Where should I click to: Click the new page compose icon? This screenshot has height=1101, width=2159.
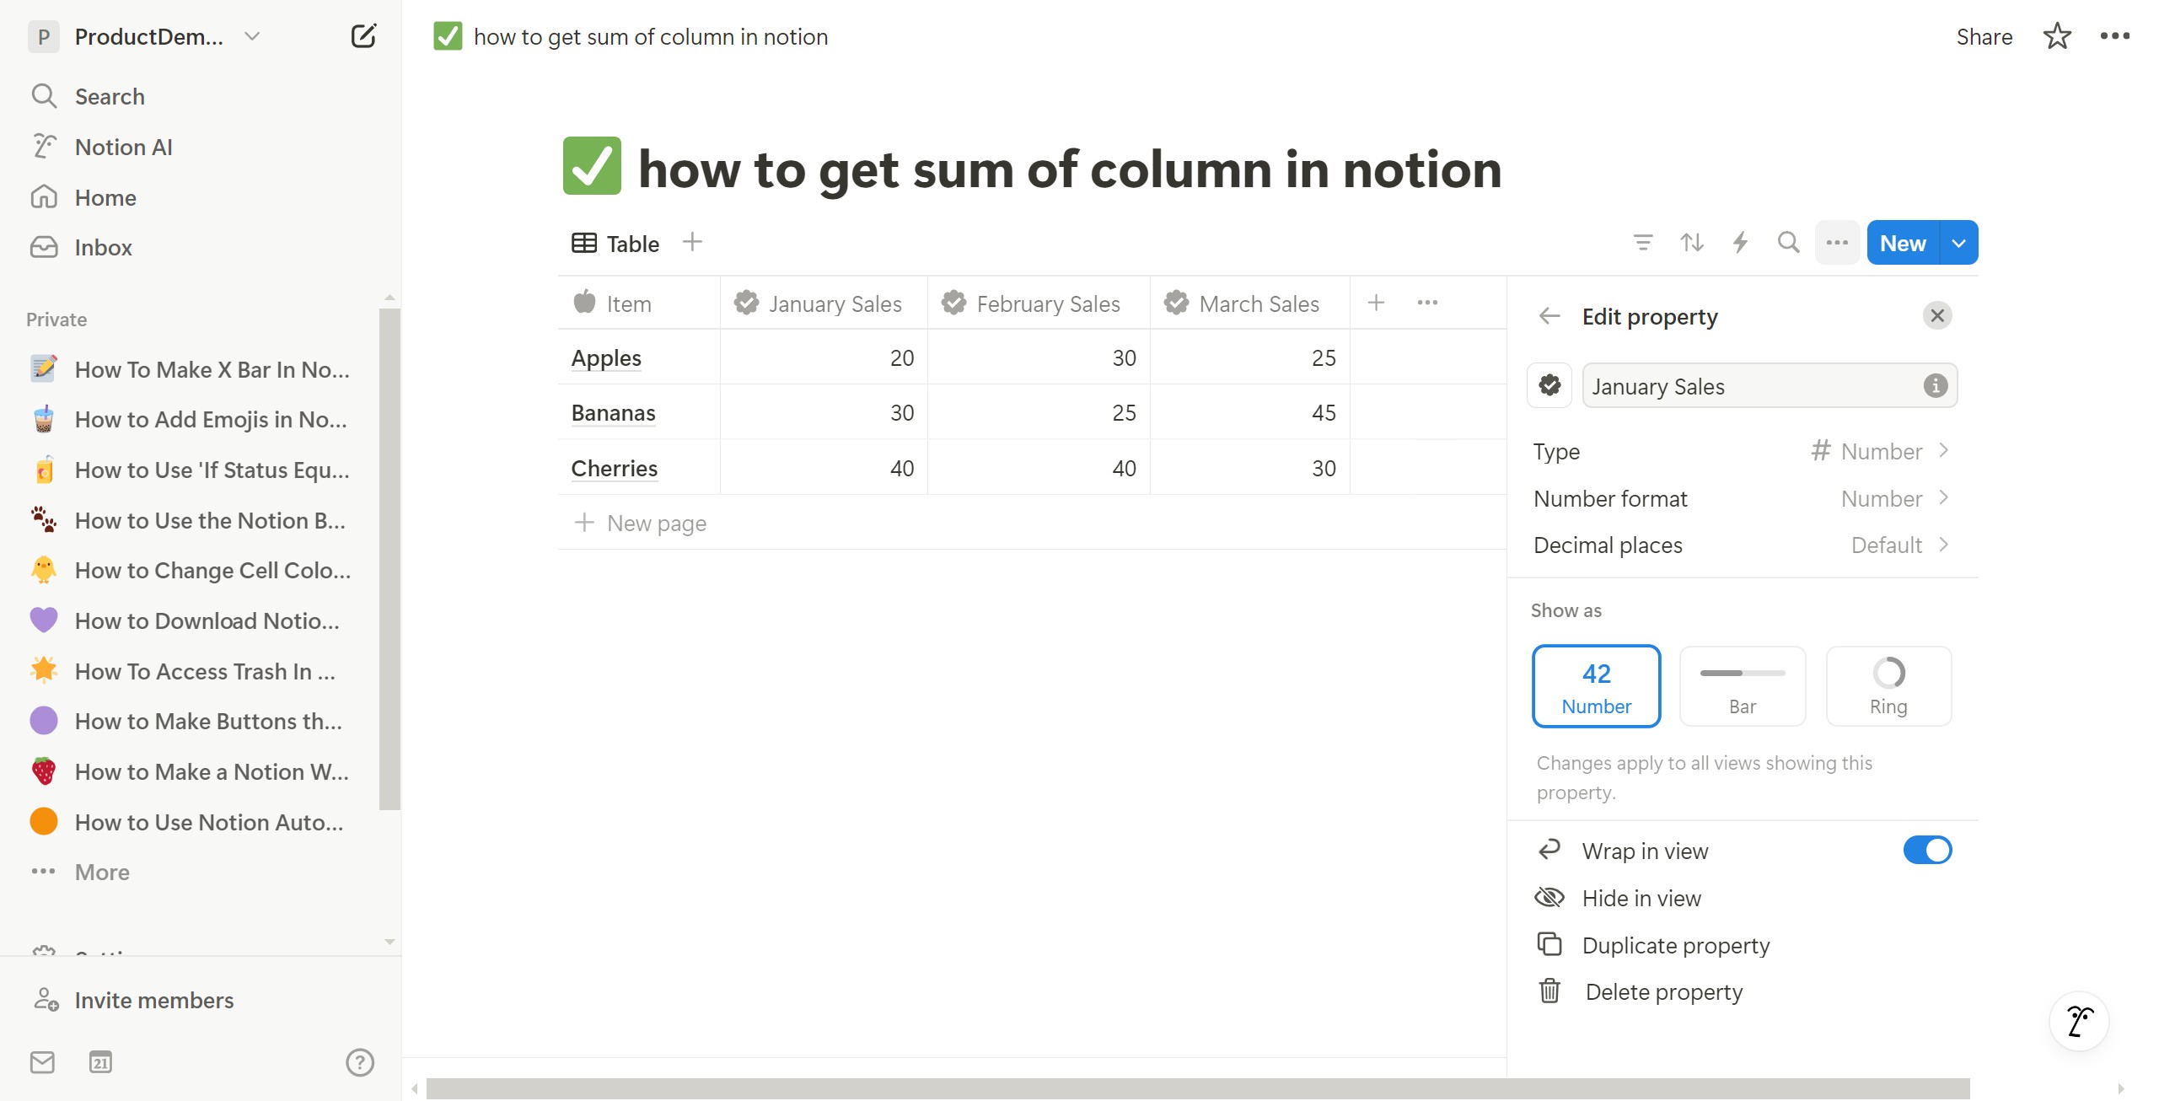(363, 36)
